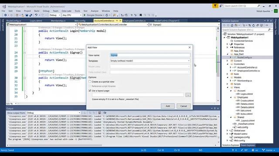Click the editor vertical scrollbar thumb
The image size is (279, 156).
click(218, 66)
